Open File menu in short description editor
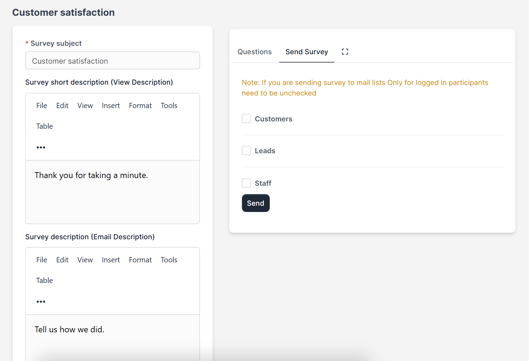Viewport: 529px width, 361px height. [42, 106]
